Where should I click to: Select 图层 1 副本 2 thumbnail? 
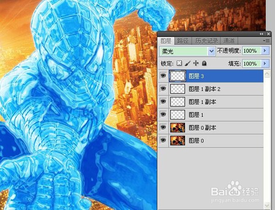tap(177, 88)
